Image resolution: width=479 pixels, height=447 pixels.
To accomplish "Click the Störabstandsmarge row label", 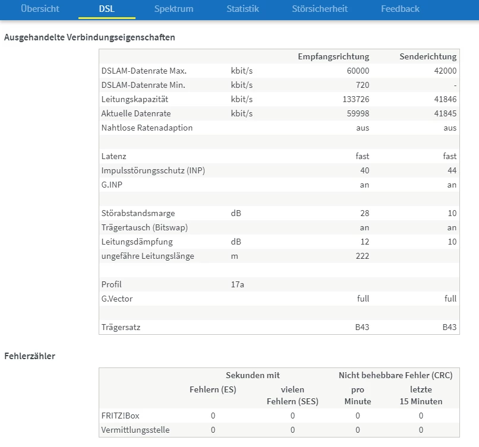I will (x=138, y=213).
